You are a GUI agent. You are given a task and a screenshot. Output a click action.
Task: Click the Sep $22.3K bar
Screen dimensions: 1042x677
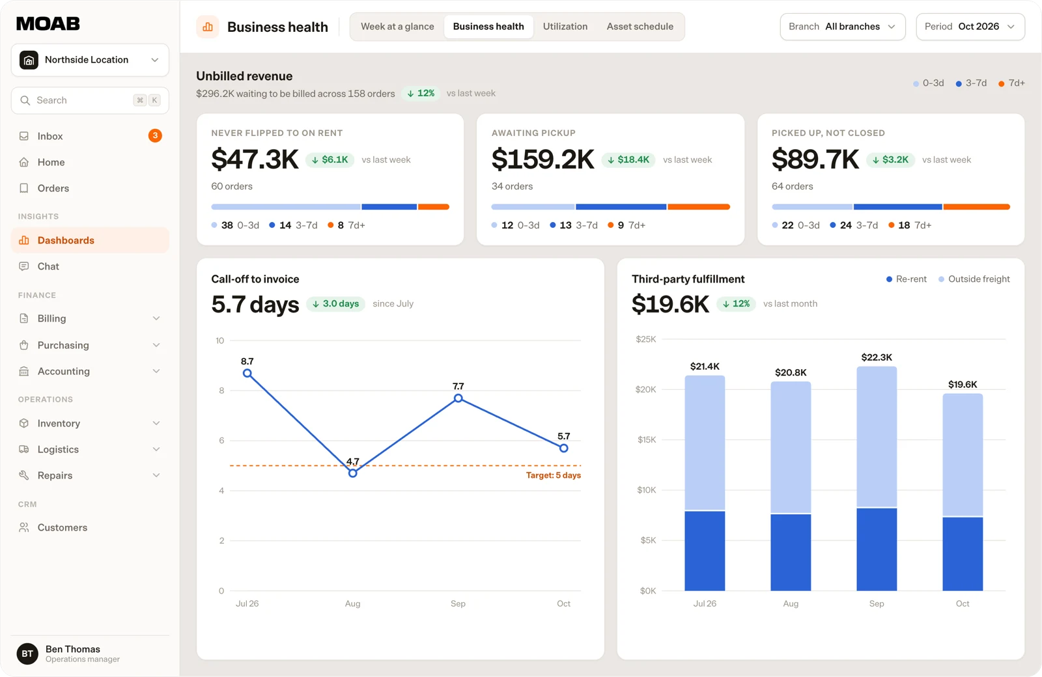[x=877, y=478]
